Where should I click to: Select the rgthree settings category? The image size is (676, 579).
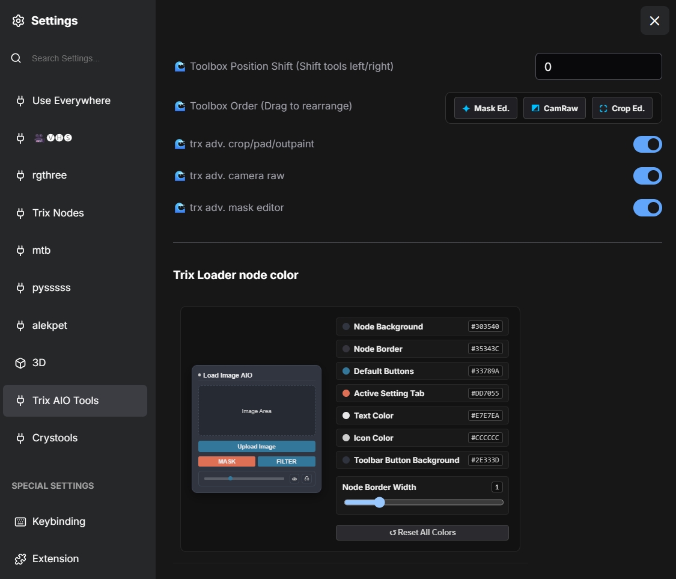point(75,175)
